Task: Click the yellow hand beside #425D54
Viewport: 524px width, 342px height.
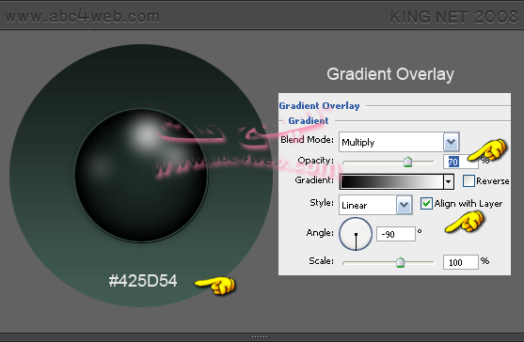Action: (215, 286)
